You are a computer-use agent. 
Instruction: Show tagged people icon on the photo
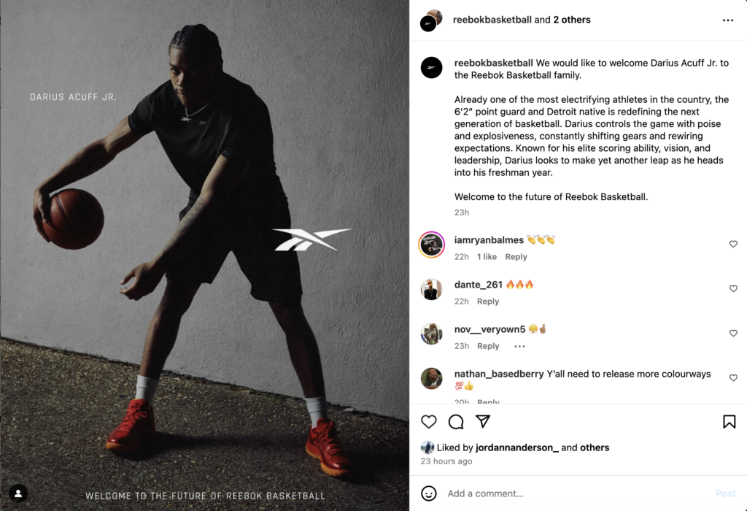click(18, 493)
